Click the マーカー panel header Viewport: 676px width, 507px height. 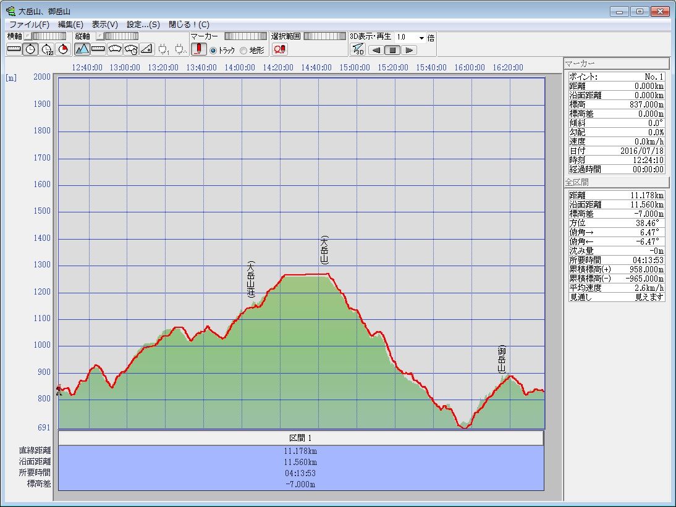(x=617, y=64)
